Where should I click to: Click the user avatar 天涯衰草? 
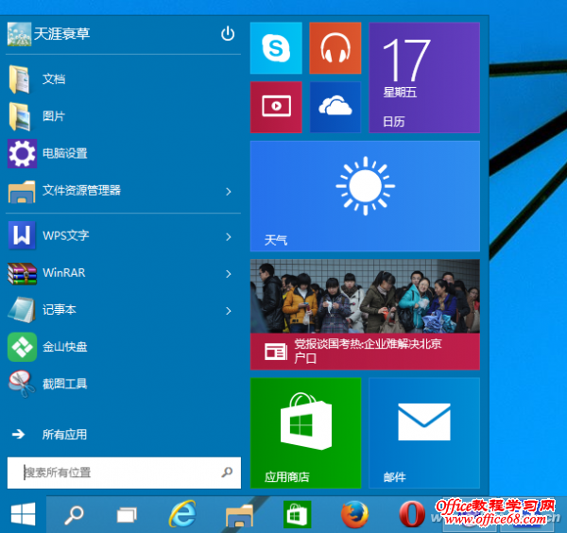click(19, 34)
